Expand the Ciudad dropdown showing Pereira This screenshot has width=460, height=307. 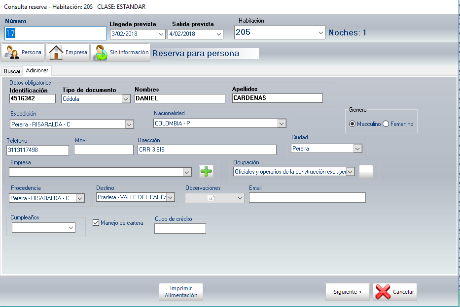point(357,148)
